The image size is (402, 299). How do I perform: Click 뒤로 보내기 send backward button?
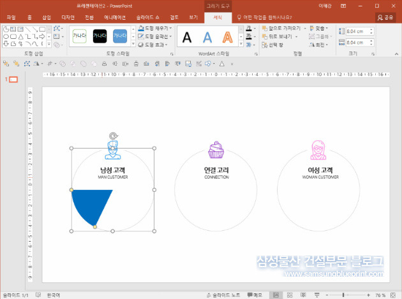click(277, 36)
